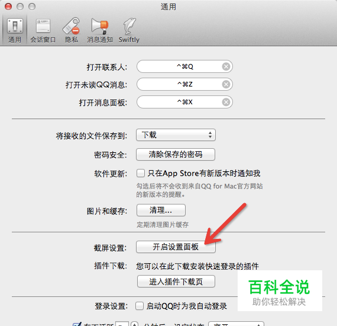Open the 会话窗口 chat window tab
Viewport: 337px width, 326px height.
[x=43, y=30]
